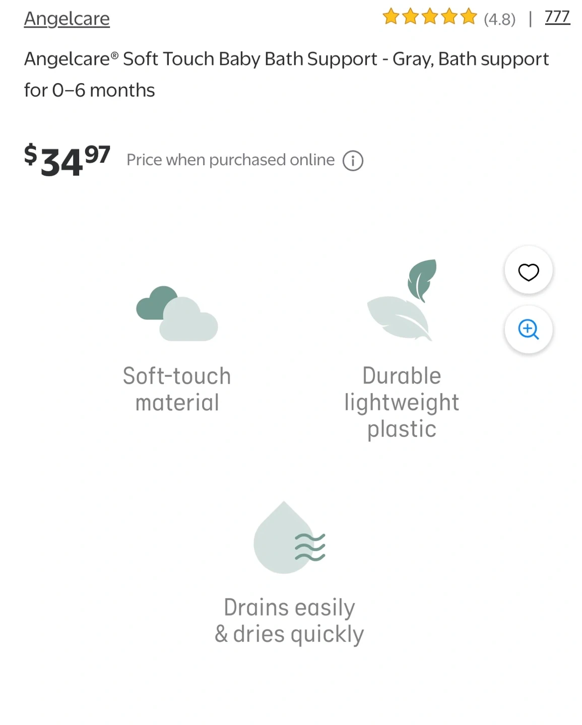Click the magnifier zoom-in image icon
582x725 pixels.
pos(529,330)
